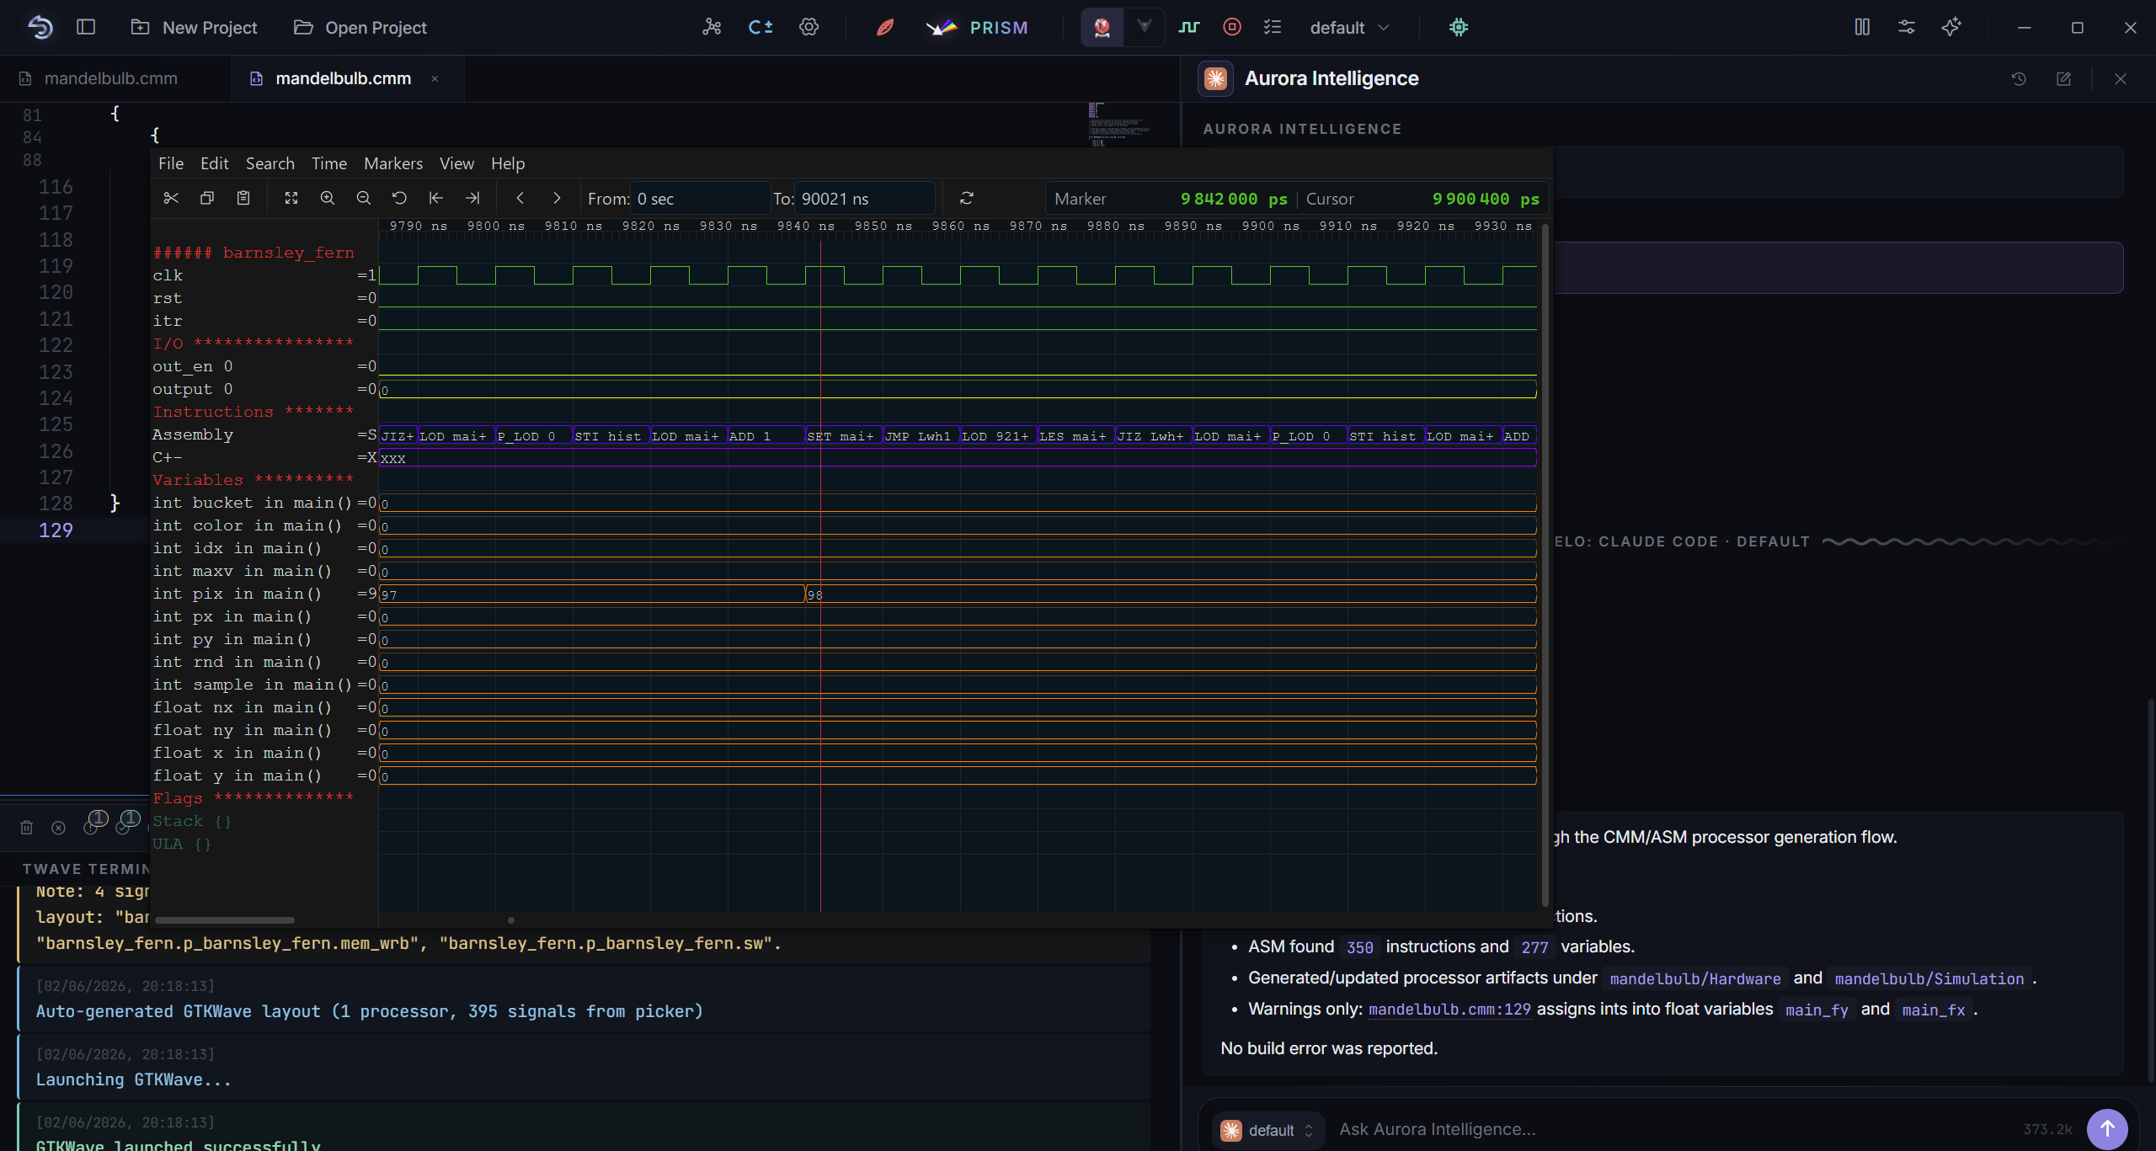Open the GTKWave View menu
Image resolution: width=2156 pixels, height=1151 pixels.
click(456, 163)
